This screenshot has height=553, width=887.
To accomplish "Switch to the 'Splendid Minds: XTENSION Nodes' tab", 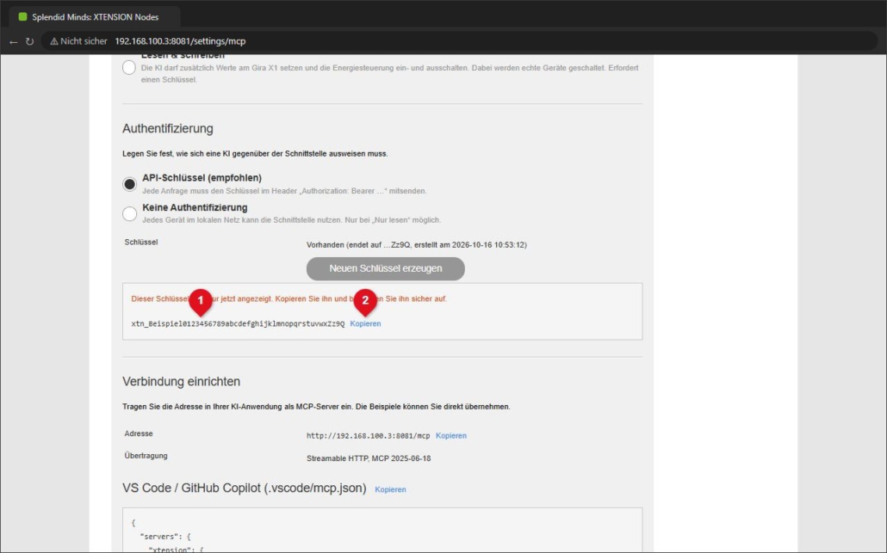I will click(95, 17).
